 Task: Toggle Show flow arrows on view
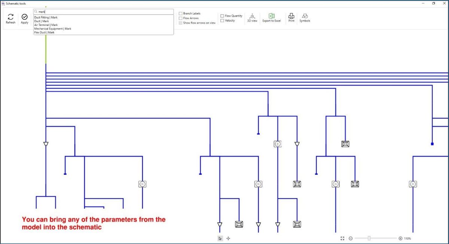pos(181,23)
